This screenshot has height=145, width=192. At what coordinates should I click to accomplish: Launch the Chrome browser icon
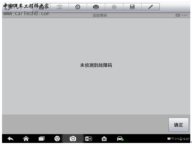tap(57, 139)
